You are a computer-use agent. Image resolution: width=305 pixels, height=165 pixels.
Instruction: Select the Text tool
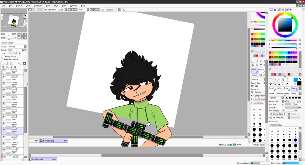click(x=287, y=80)
